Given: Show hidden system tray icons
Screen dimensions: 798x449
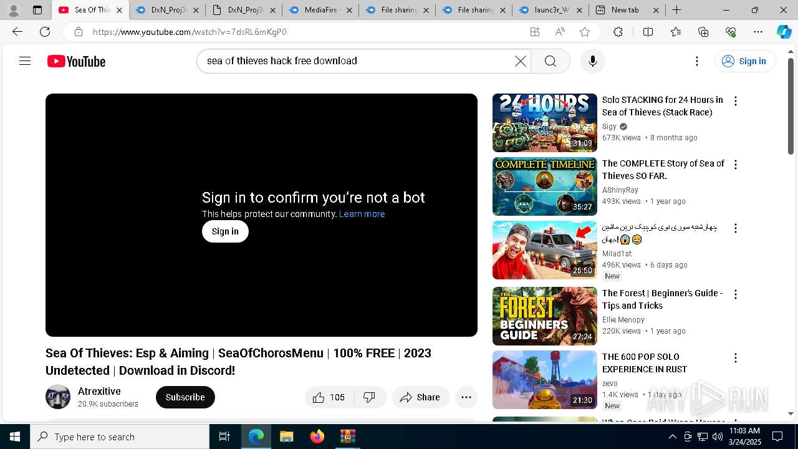Looking at the screenshot, I should pyautogui.click(x=672, y=437).
